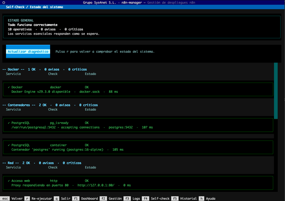The image size is (285, 201).
Task: Open Dashboard via f1 footer key
Action: (86, 198)
